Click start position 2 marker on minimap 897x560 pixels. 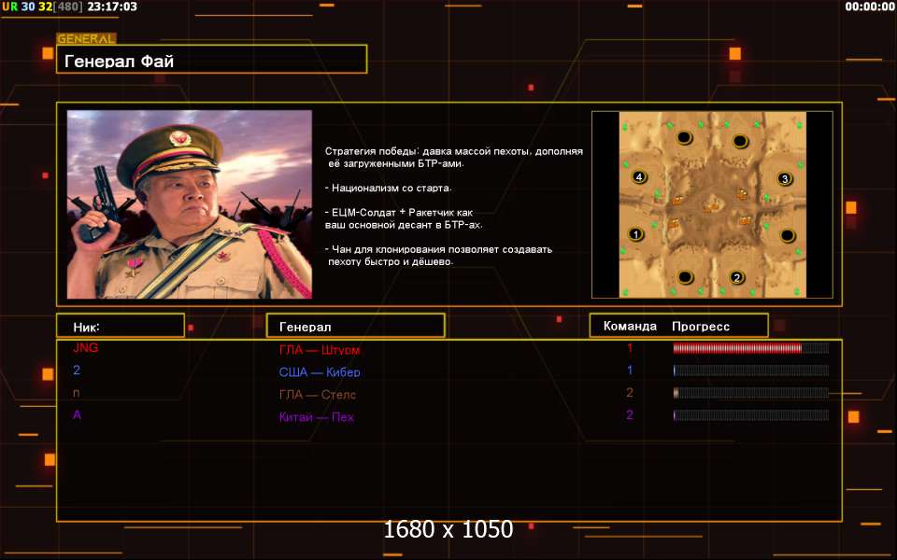tap(737, 278)
